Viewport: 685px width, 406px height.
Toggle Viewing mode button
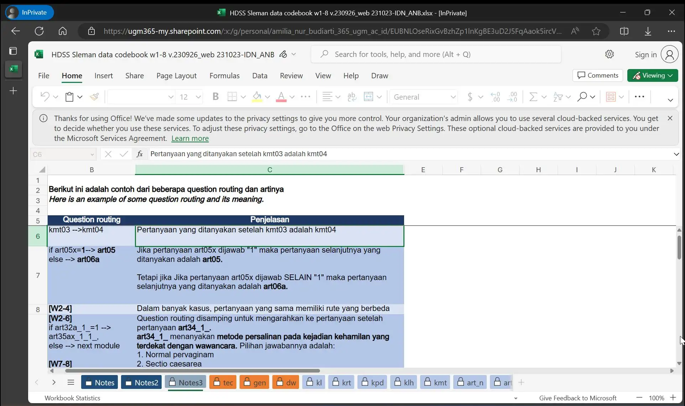(653, 75)
